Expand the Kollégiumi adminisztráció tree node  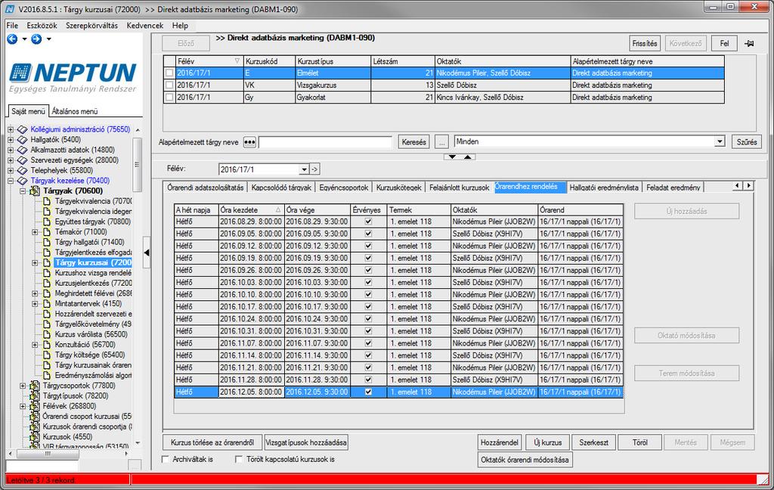pos(11,129)
